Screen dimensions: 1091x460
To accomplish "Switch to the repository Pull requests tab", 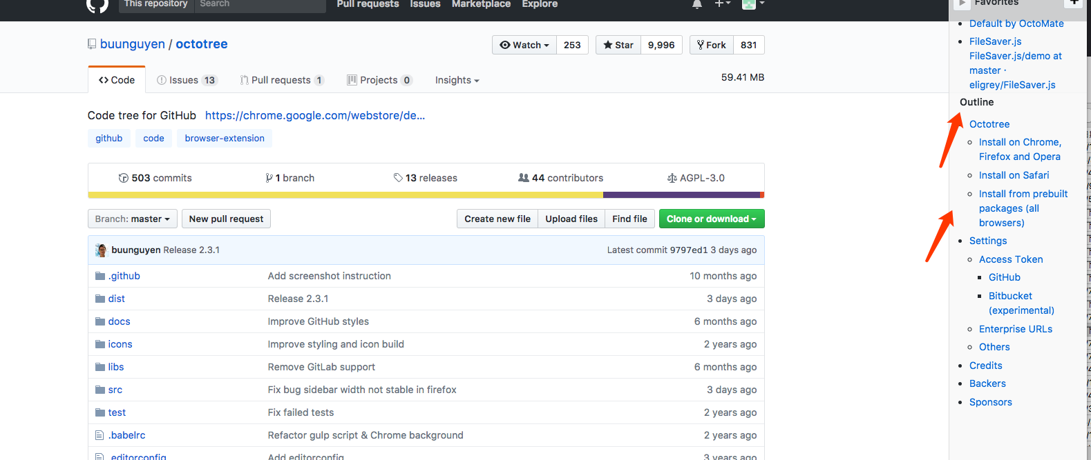I will 282,80.
